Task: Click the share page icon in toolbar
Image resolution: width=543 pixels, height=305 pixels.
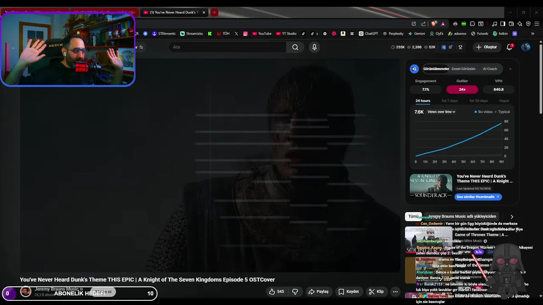Action: [x=423, y=24]
